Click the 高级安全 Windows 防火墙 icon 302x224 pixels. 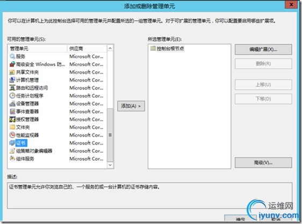(12, 64)
